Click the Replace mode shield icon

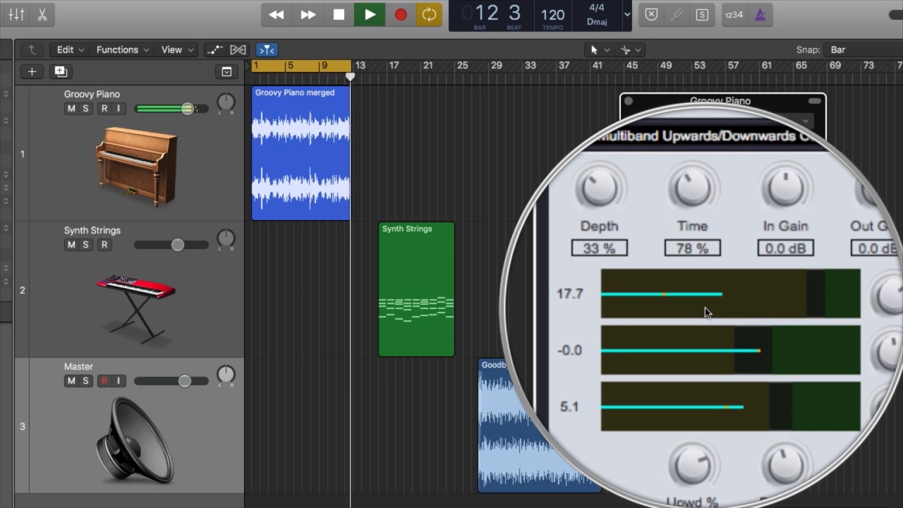point(651,15)
